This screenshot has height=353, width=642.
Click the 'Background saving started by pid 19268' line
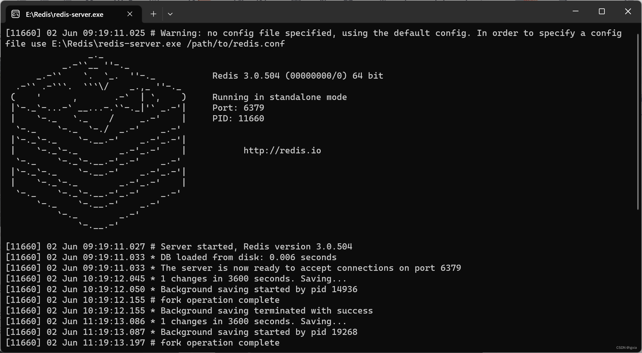tap(181, 332)
